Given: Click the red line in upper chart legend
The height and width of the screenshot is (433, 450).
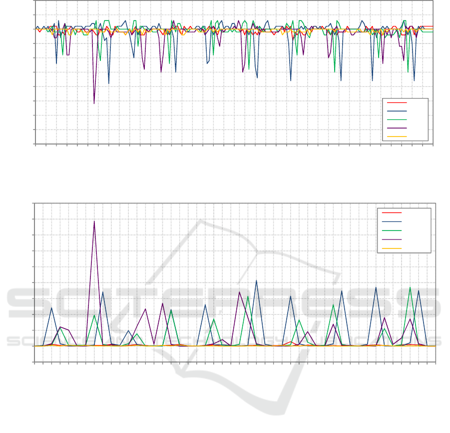Looking at the screenshot, I should coord(397,102).
